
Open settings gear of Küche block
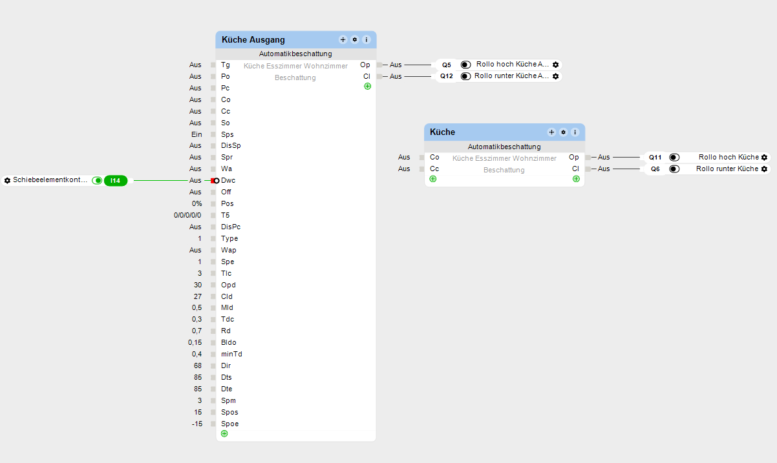[564, 132]
